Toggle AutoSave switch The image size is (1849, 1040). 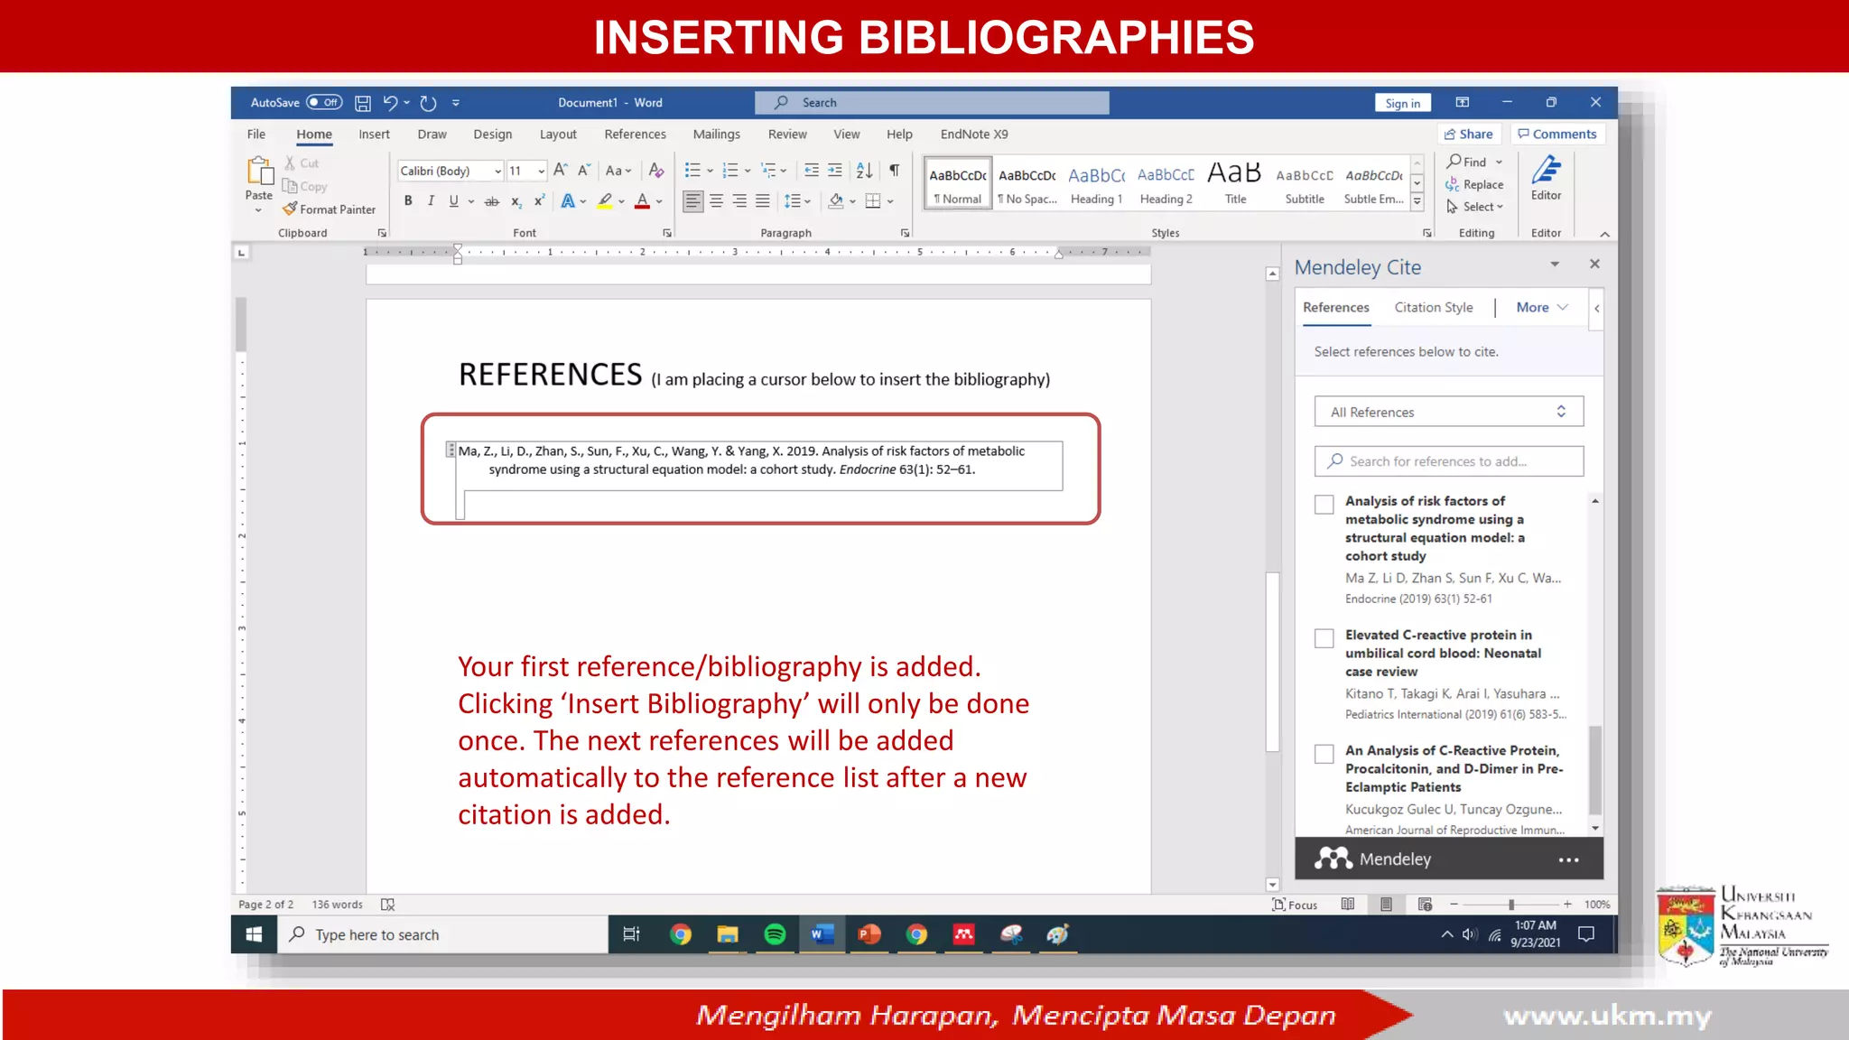pos(324,102)
